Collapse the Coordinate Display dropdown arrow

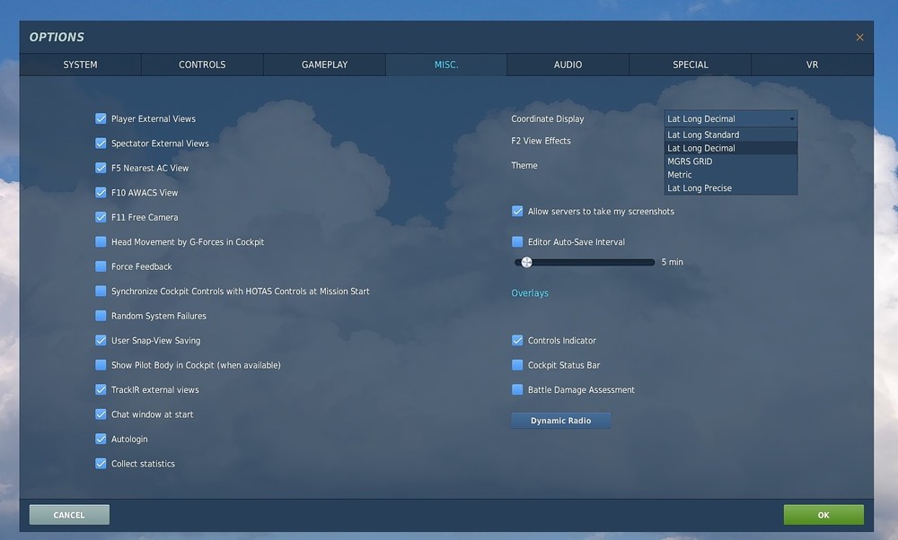791,119
